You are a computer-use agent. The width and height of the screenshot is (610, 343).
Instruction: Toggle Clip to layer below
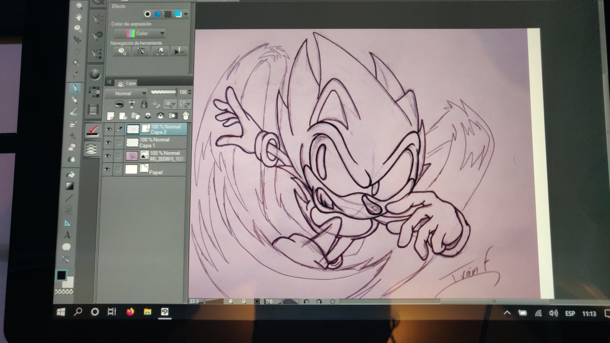point(120,104)
